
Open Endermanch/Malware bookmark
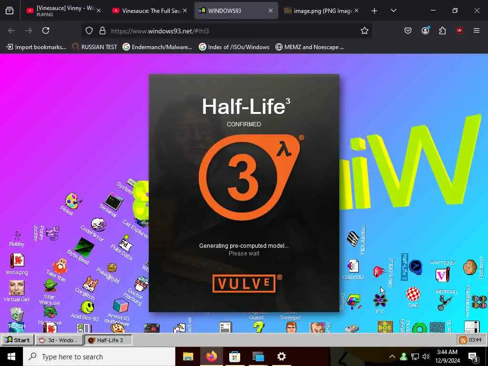click(x=157, y=47)
